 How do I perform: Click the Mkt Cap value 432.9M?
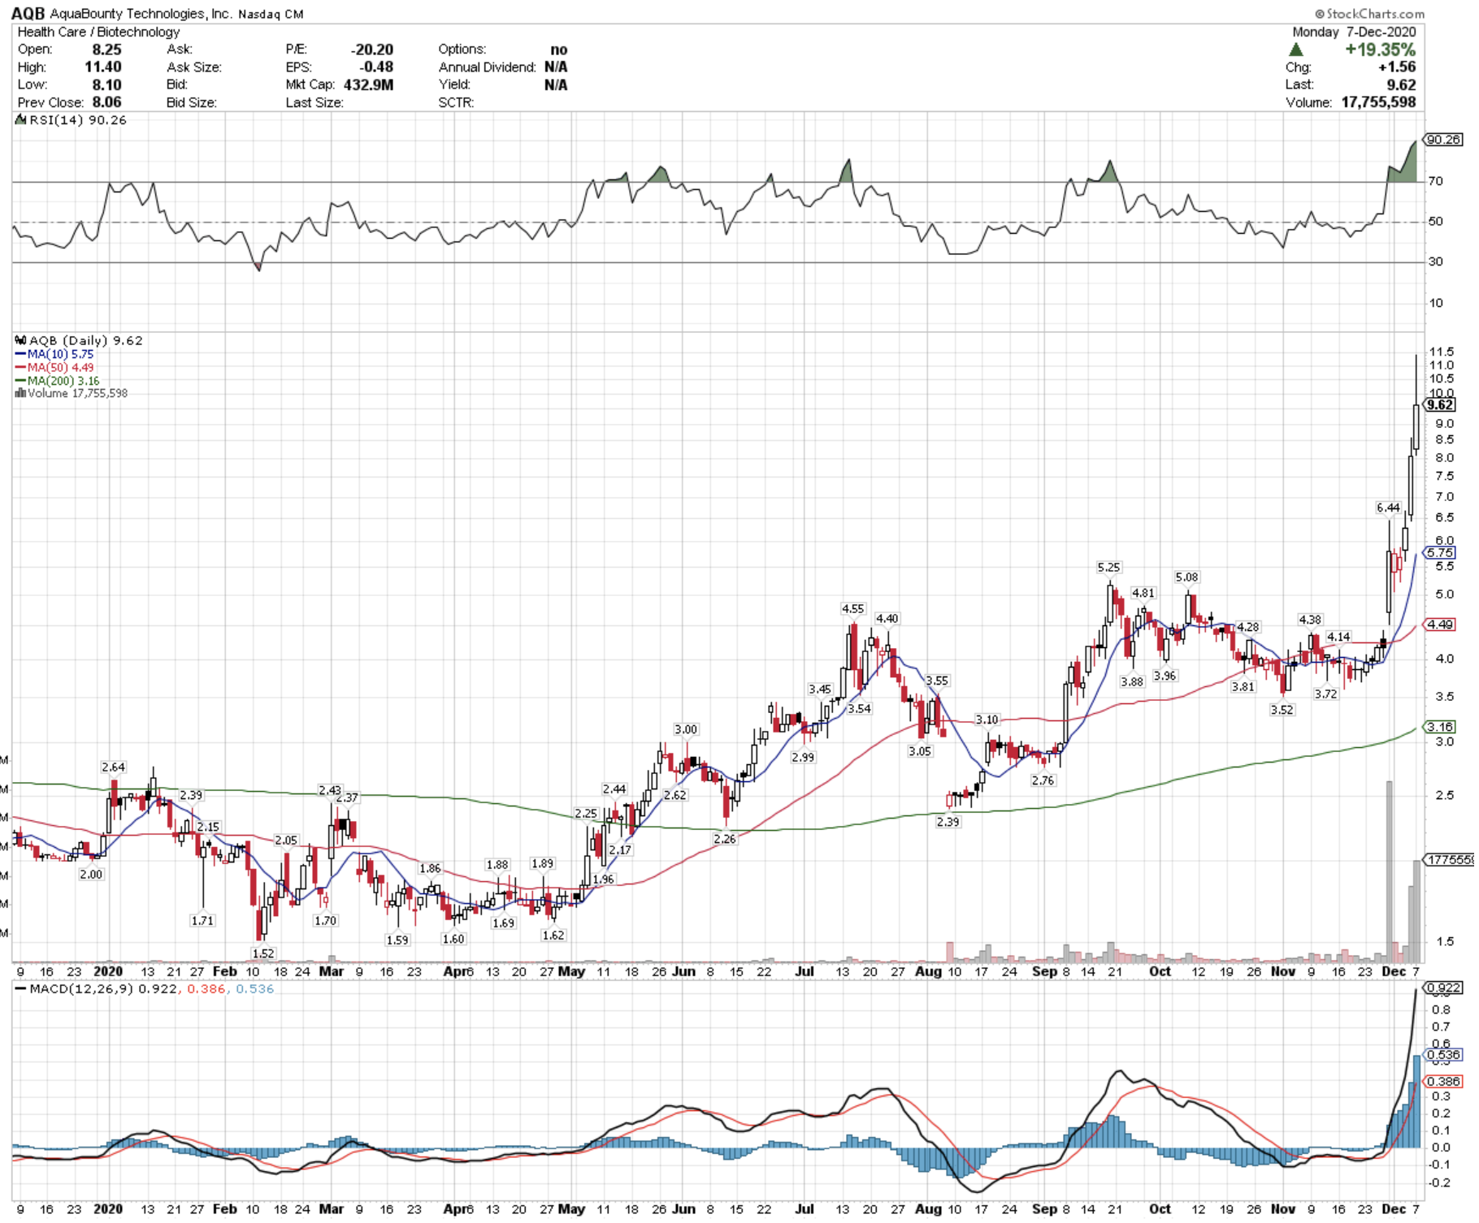368,85
